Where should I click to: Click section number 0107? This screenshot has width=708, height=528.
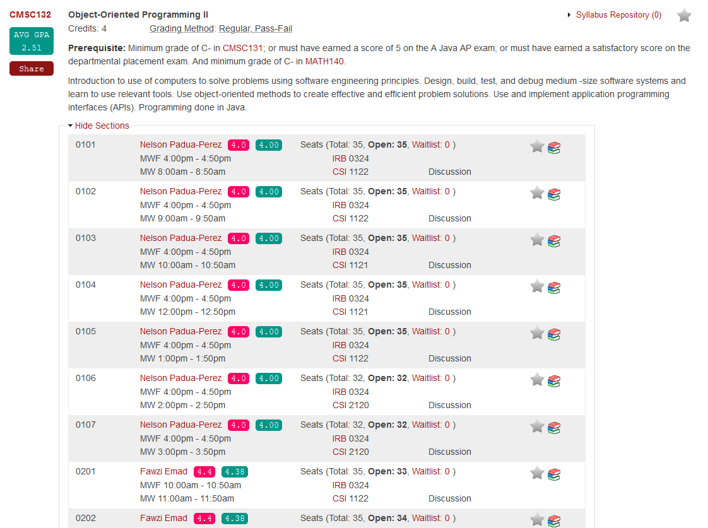click(x=86, y=425)
